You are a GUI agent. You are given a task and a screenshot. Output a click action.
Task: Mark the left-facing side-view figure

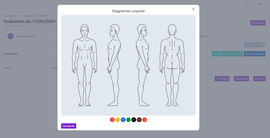coord(114,65)
